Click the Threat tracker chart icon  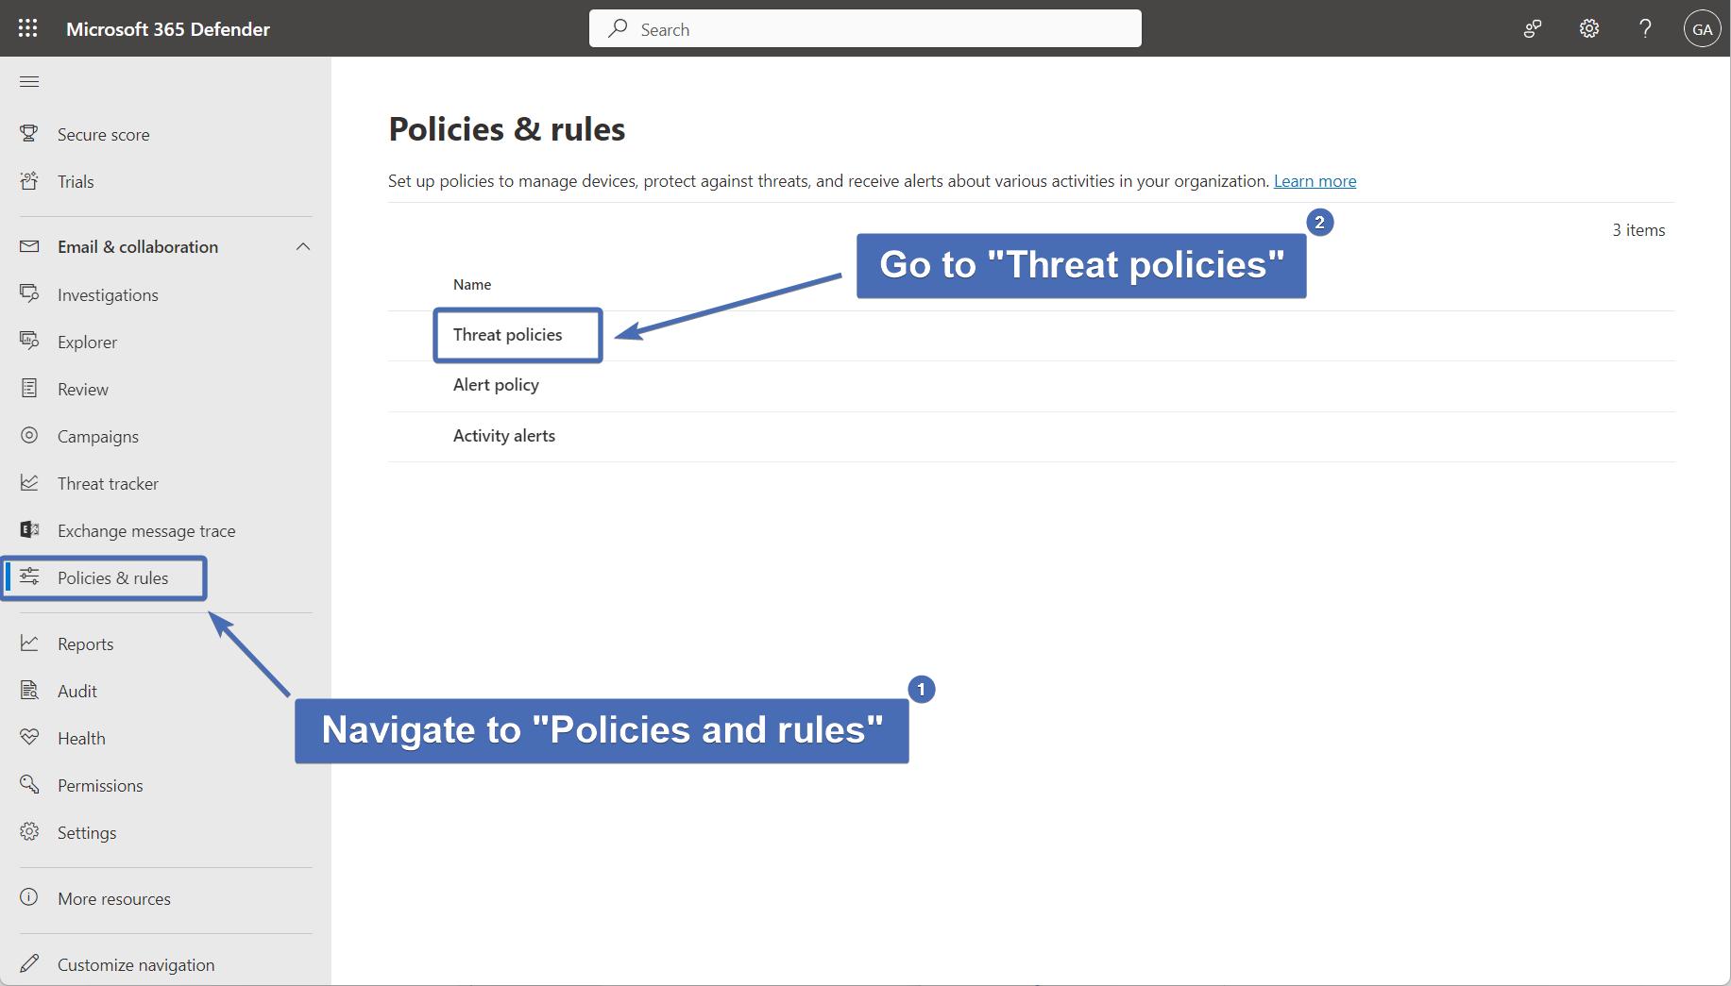(x=29, y=482)
